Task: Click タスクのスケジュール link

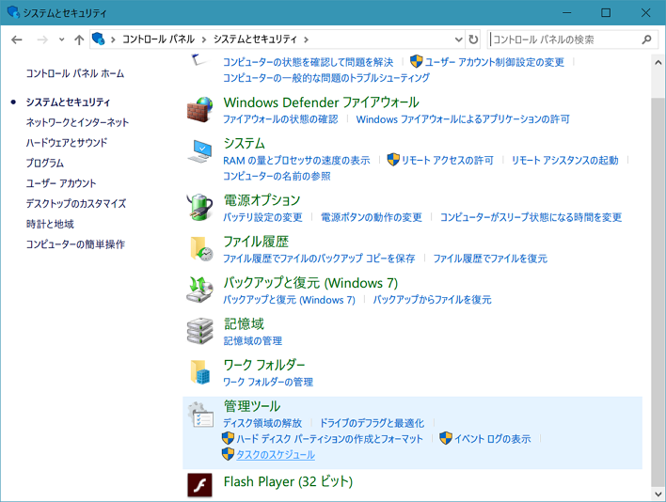Action: click(x=276, y=454)
